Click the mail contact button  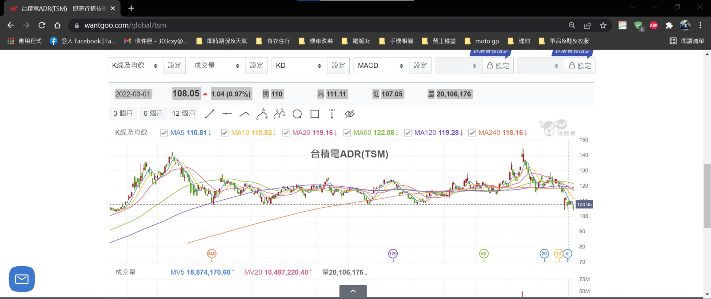click(x=22, y=279)
